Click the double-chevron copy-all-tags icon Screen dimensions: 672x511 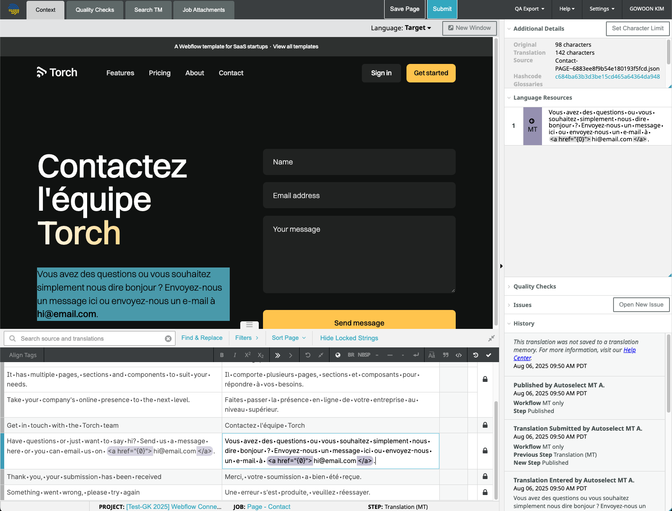[278, 355]
